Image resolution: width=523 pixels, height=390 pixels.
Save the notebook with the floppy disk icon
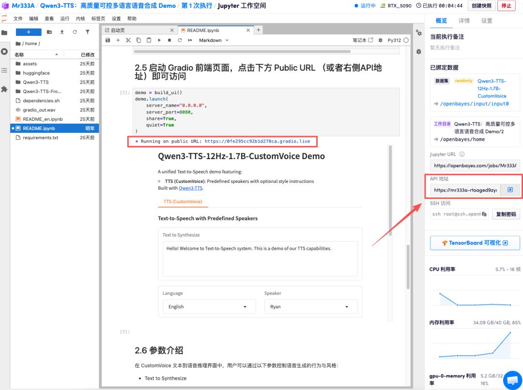click(x=108, y=40)
